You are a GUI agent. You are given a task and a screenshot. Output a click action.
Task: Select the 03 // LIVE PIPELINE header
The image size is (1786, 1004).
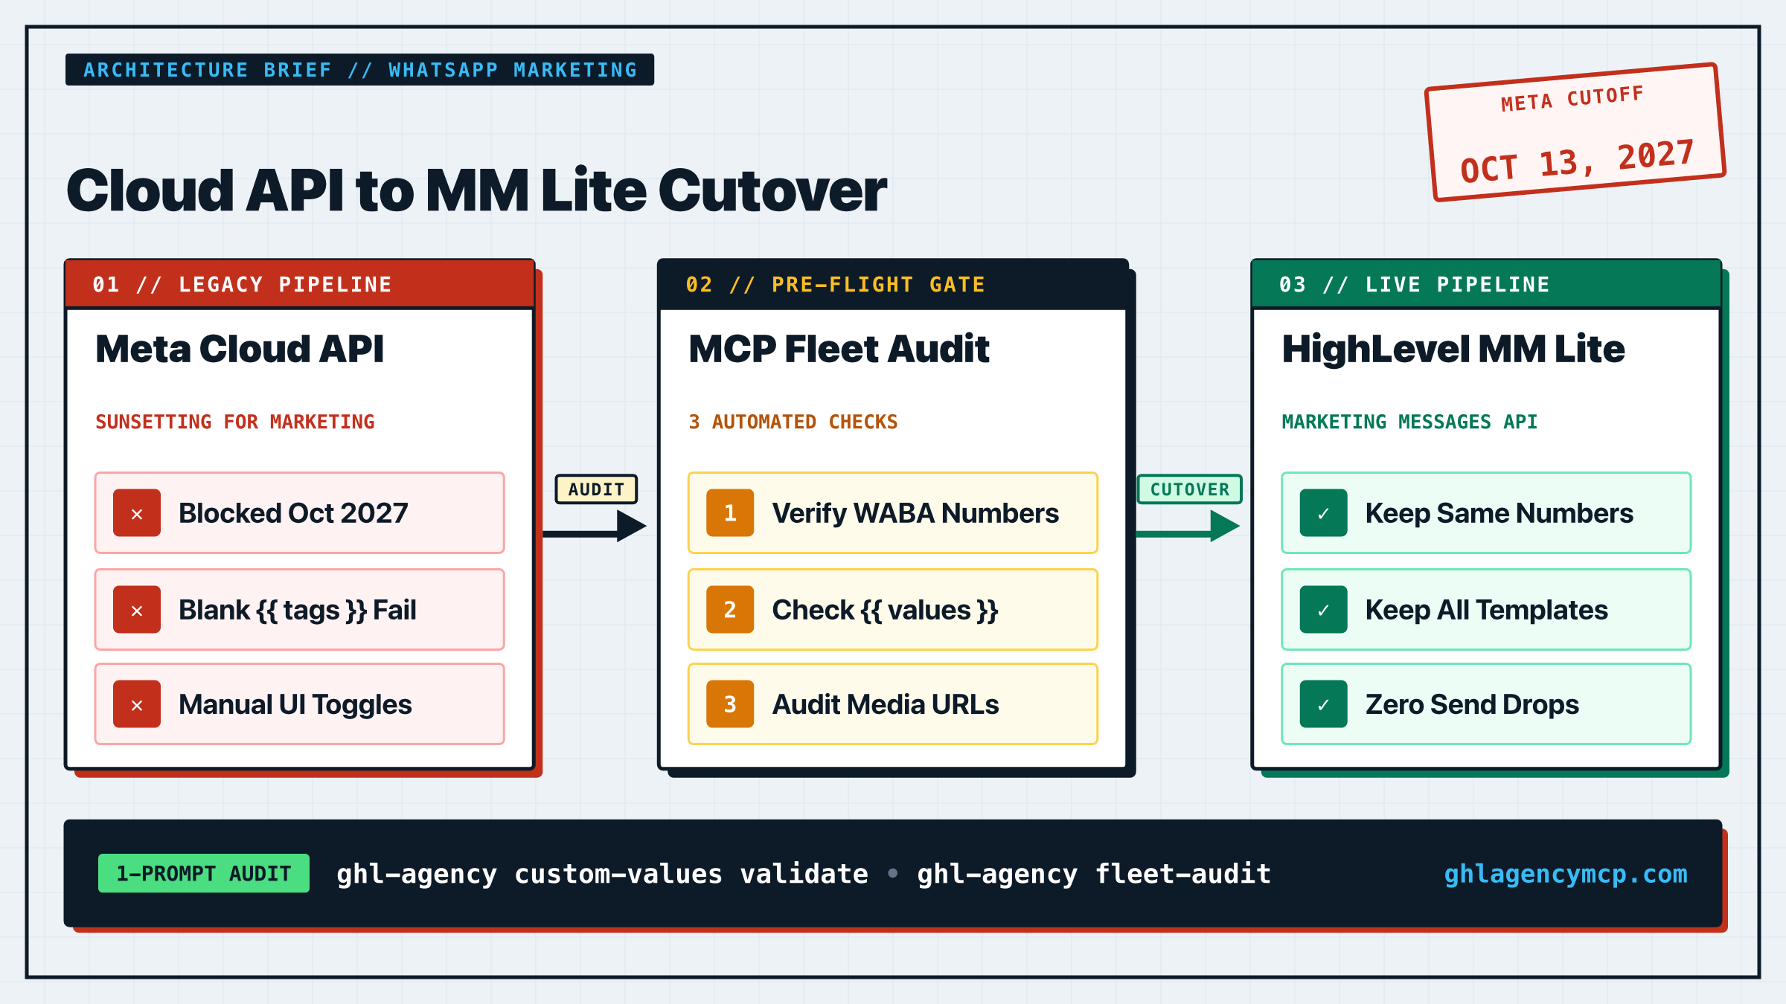point(1486,284)
